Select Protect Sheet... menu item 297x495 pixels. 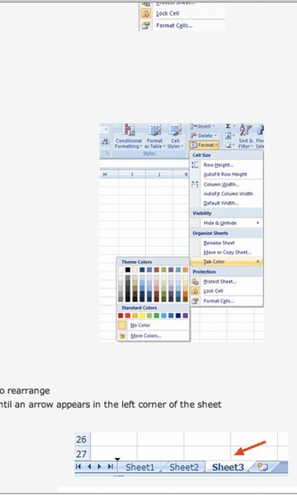pos(220,281)
